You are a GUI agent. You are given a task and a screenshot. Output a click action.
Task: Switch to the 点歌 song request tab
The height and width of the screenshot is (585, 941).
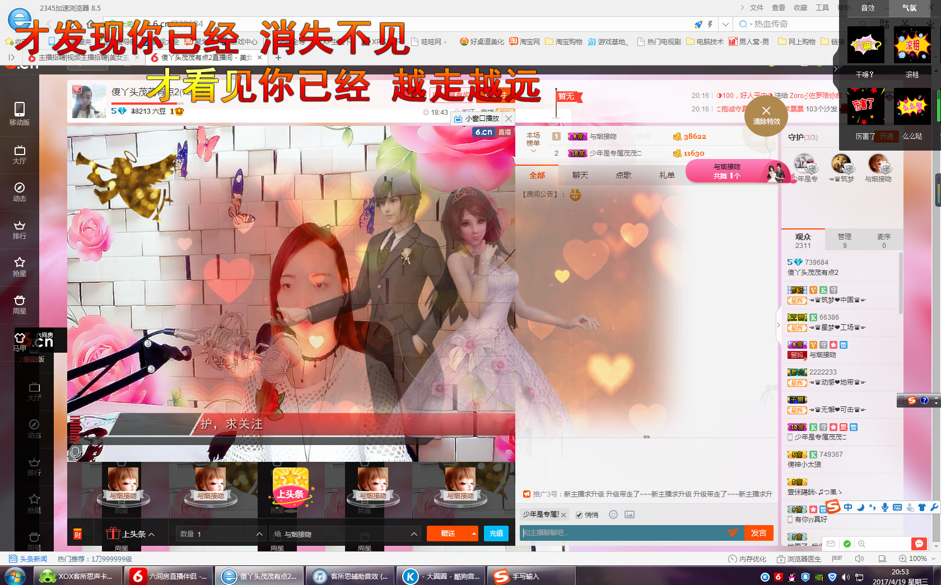point(623,175)
